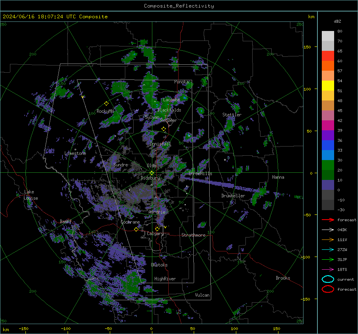Click the Brooks city label
The height and width of the screenshot is (334, 358).
pyautogui.click(x=283, y=278)
